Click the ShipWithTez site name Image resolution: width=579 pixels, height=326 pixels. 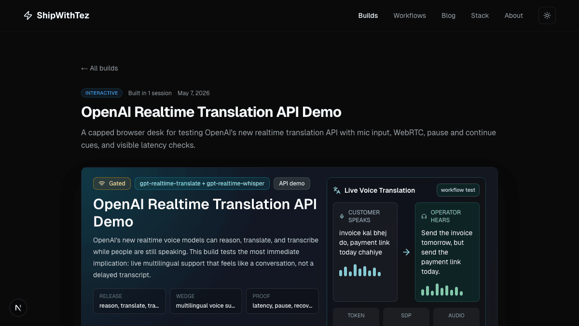tap(63, 15)
